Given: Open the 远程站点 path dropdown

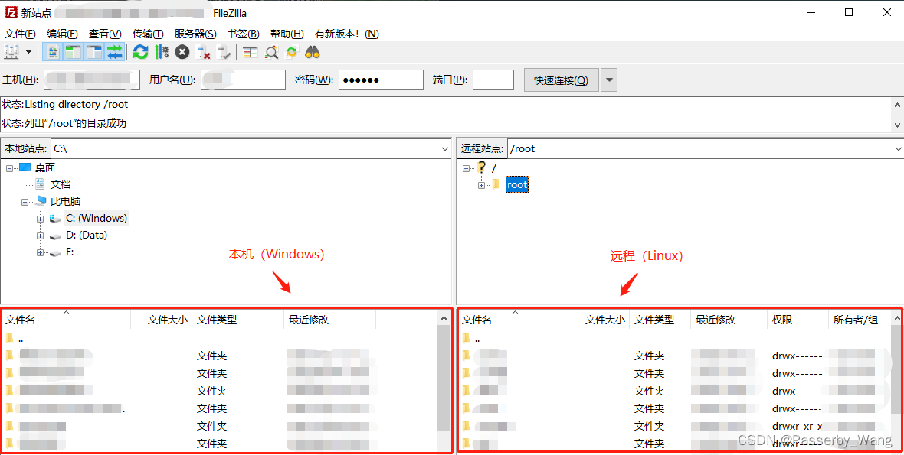Looking at the screenshot, I should pos(898,149).
